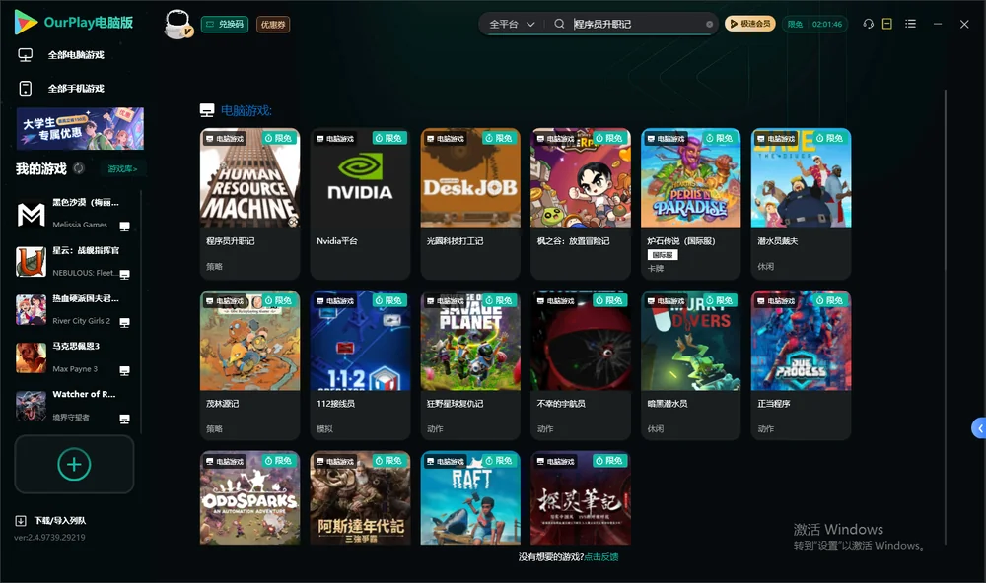Click the plus add-game button

click(x=74, y=464)
